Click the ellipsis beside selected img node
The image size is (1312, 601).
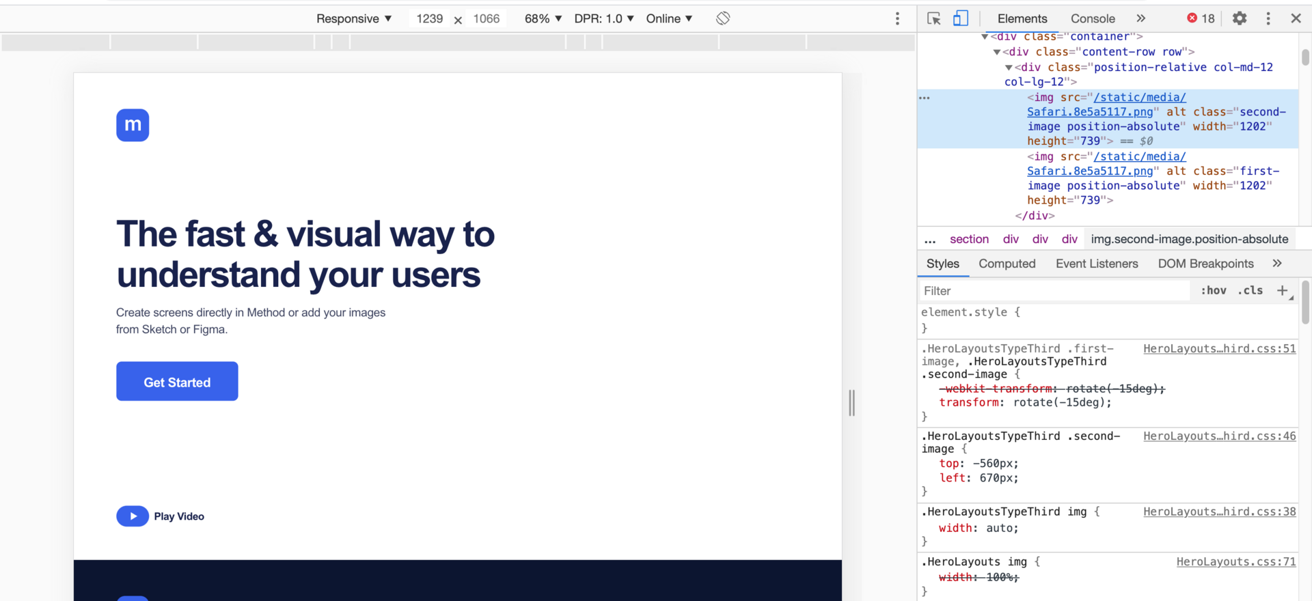(925, 98)
